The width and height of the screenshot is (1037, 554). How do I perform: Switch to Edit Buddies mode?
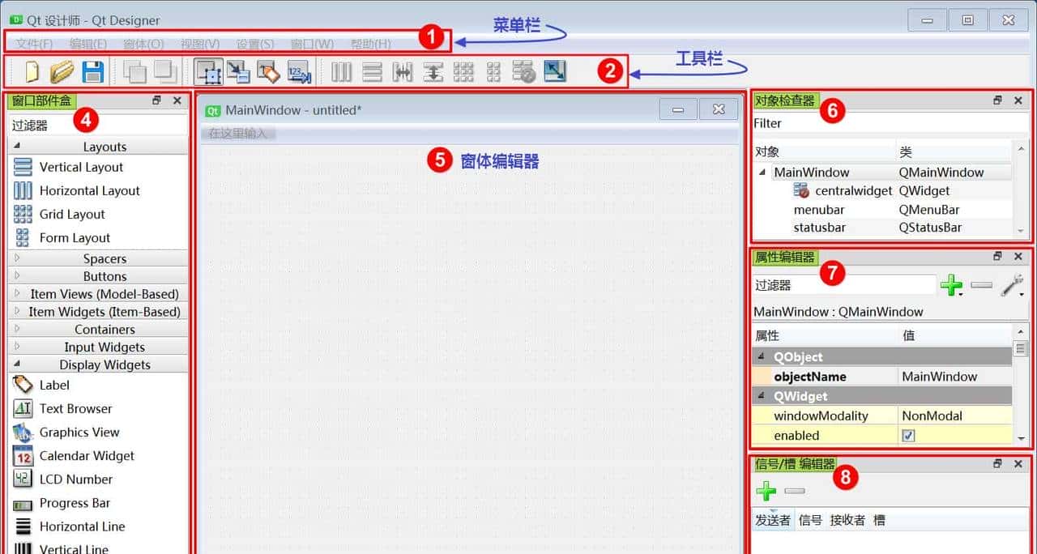pyautogui.click(x=271, y=71)
